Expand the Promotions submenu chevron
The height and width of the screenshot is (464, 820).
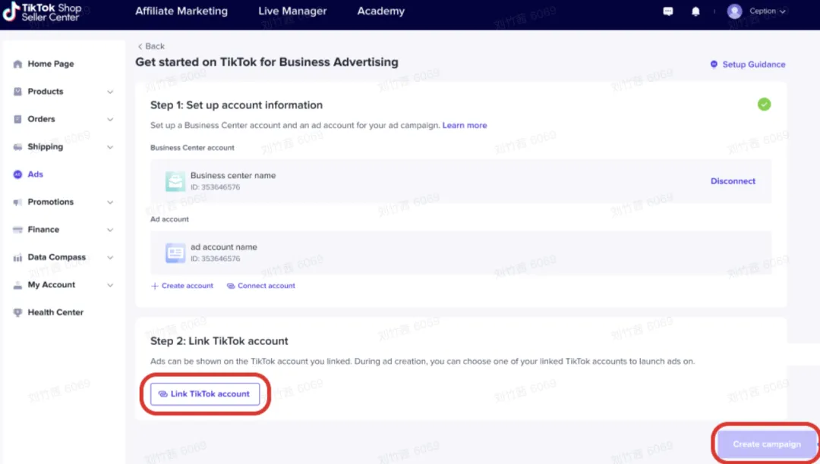(110, 202)
